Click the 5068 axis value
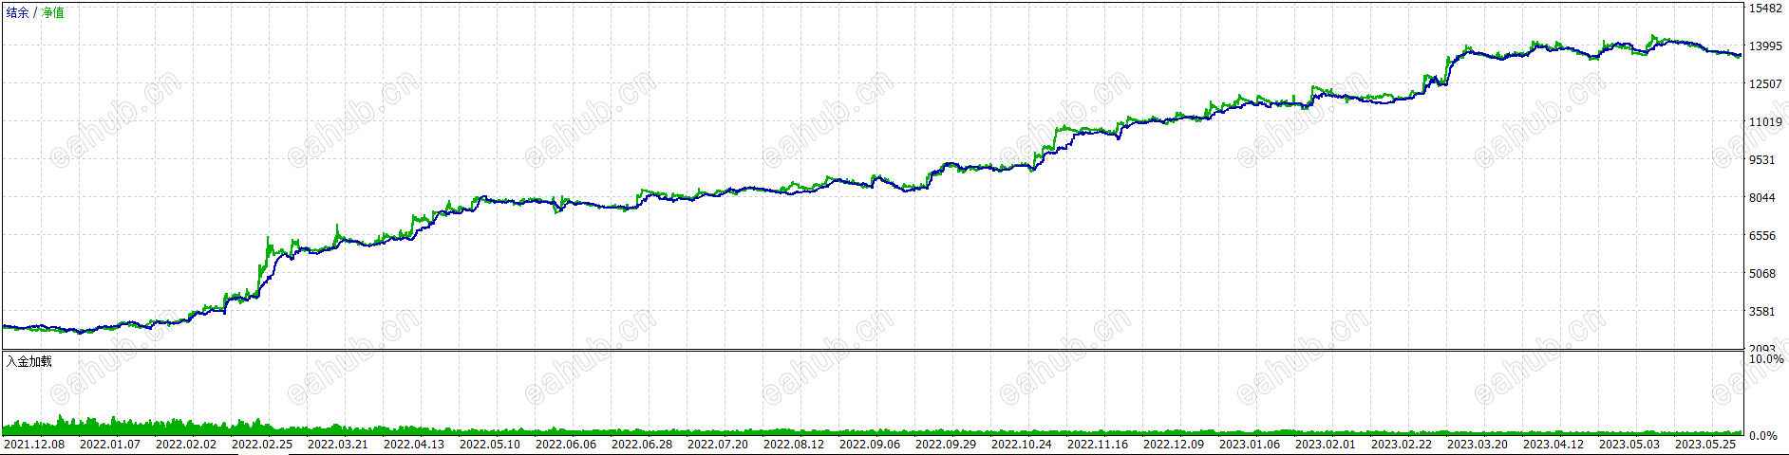The width and height of the screenshot is (1789, 455). coord(1762,274)
